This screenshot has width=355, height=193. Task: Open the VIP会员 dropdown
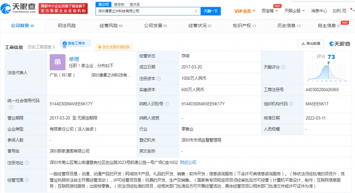point(245,11)
